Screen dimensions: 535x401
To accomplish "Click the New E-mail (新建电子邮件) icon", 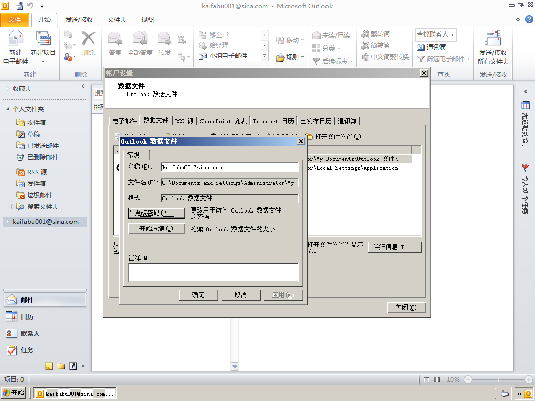I will click(15, 38).
